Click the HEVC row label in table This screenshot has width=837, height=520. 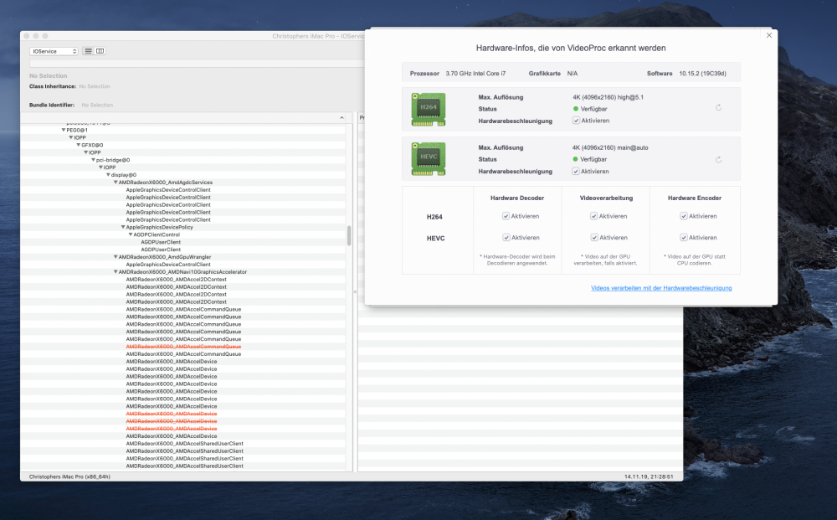435,239
